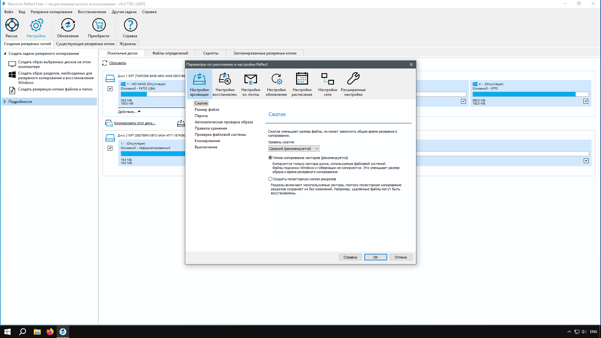
Task: Open Настройки сети section
Action: pyautogui.click(x=327, y=84)
